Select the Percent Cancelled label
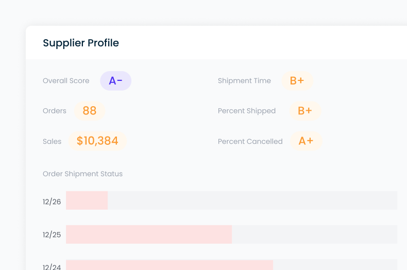The width and height of the screenshot is (407, 270). (x=250, y=141)
